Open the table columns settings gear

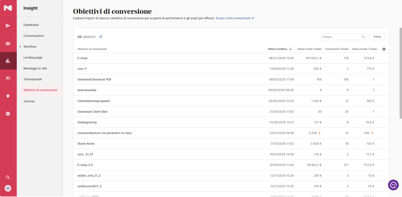point(384,49)
